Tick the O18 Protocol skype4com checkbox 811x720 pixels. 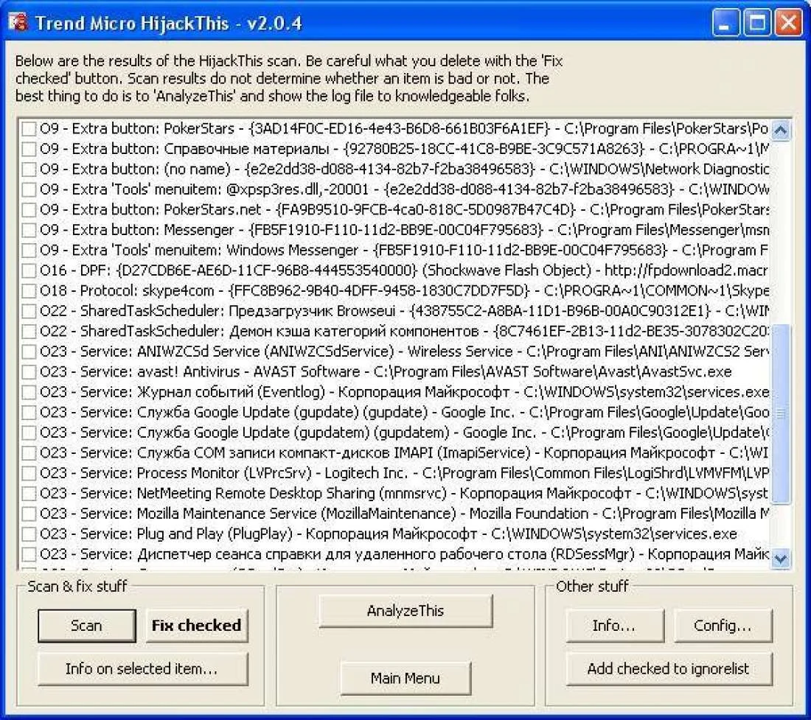coord(29,291)
